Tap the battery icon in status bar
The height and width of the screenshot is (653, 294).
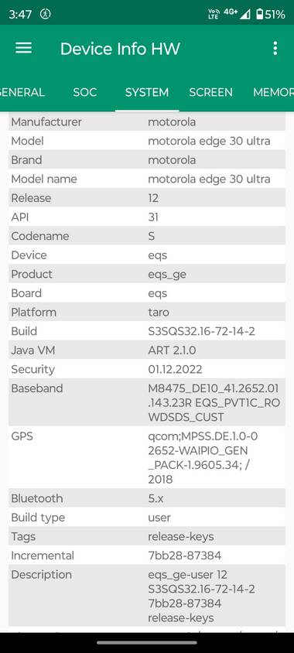259,15
